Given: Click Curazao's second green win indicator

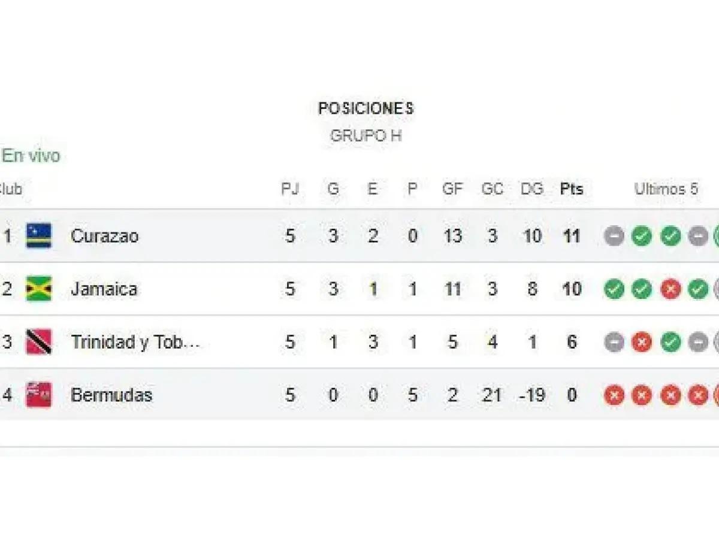Looking at the screenshot, I should point(670,236).
